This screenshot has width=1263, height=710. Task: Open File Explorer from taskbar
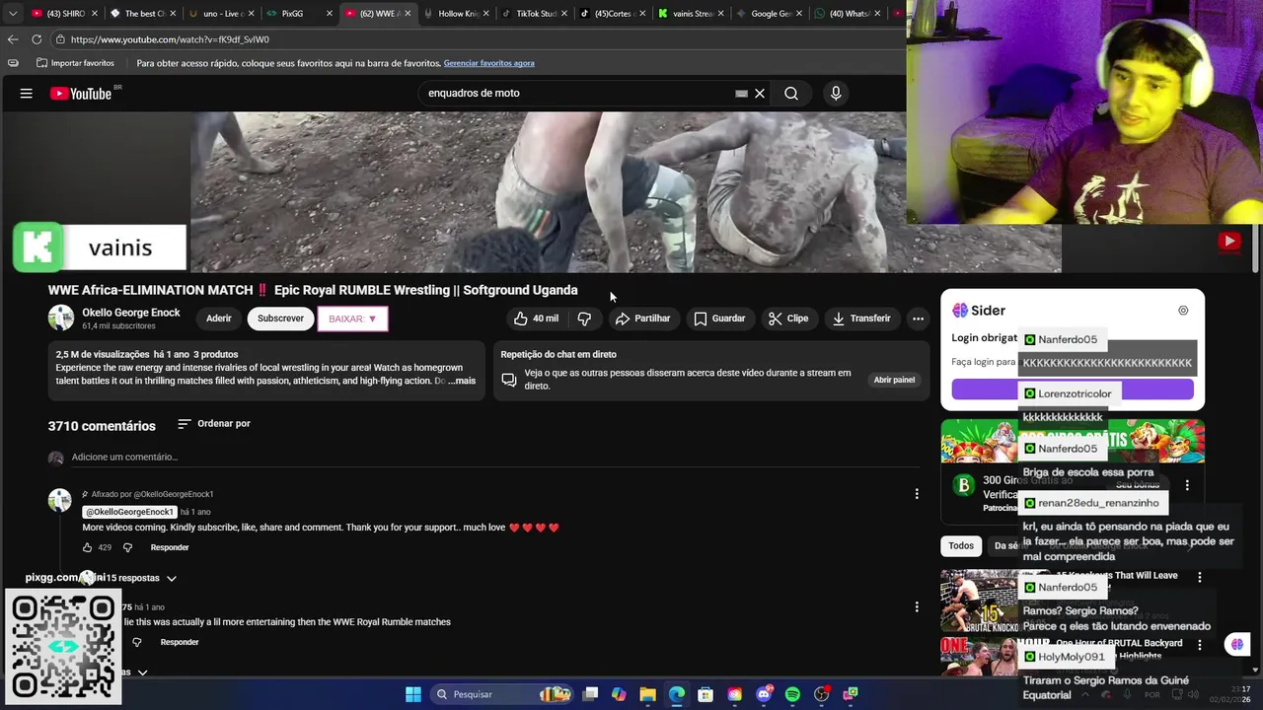coord(647,694)
